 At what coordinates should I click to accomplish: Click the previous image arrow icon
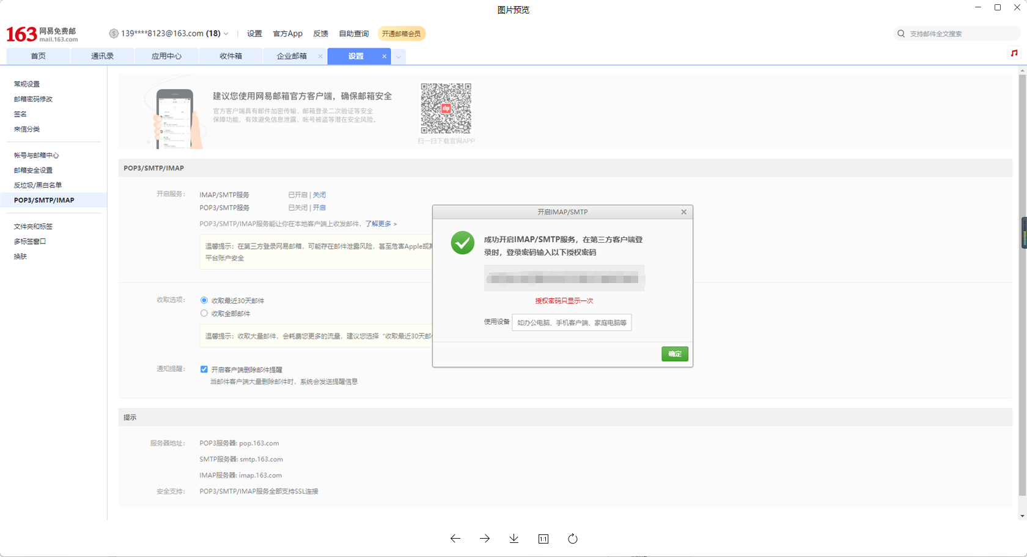click(455, 539)
